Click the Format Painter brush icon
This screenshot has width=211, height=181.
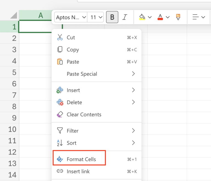tap(178, 17)
